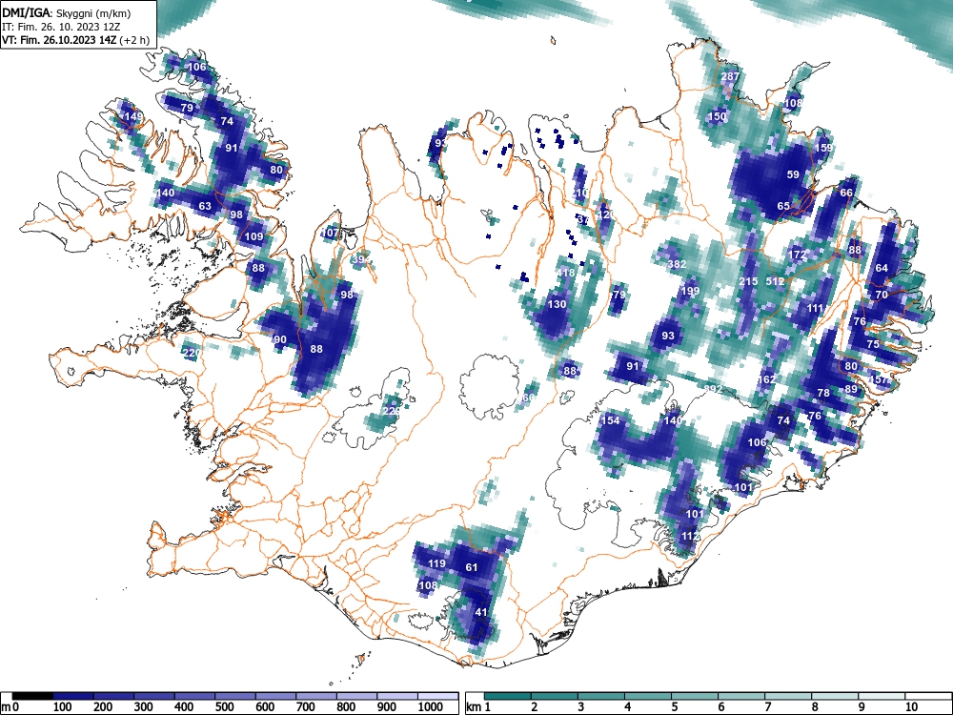Click the visibility value 220 in west Iceland
Screen dimensions: 953x715
(x=192, y=353)
